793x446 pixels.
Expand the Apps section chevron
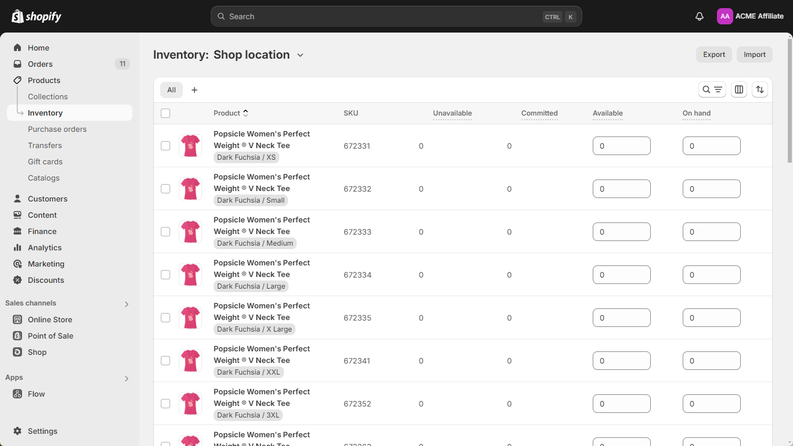point(127,378)
